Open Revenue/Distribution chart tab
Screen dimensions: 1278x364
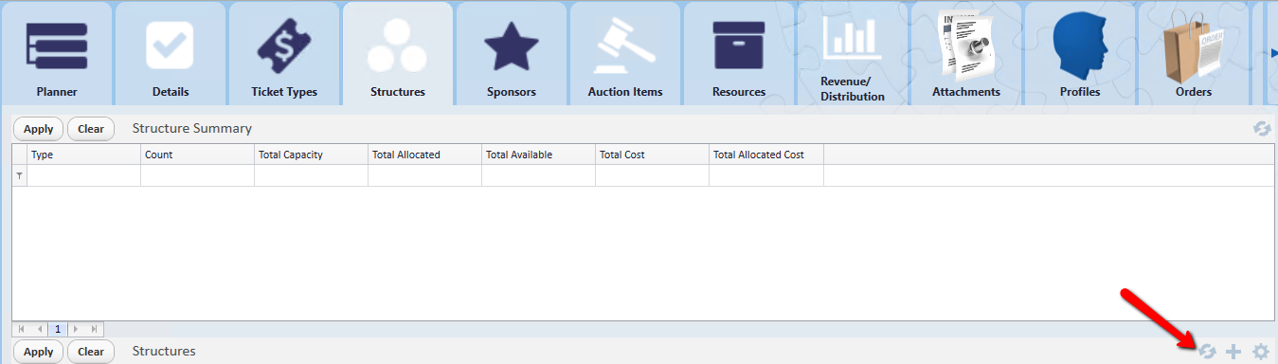click(853, 53)
